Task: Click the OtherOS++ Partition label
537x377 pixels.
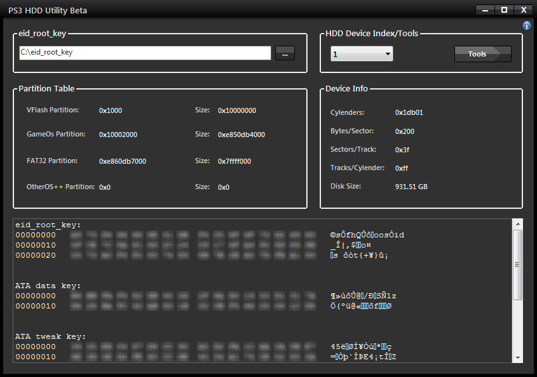Action: (x=60, y=187)
